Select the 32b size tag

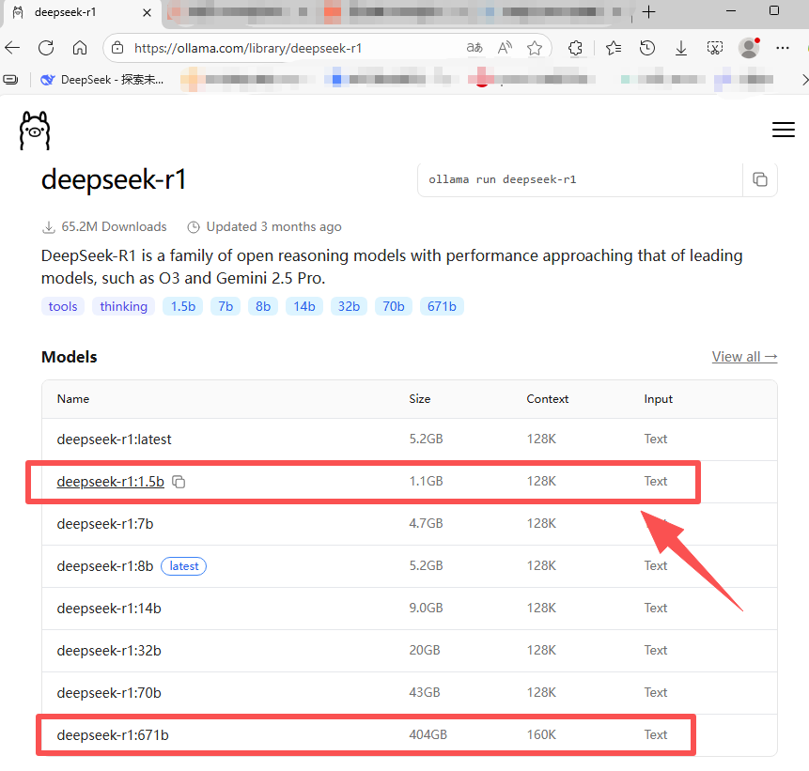click(349, 306)
